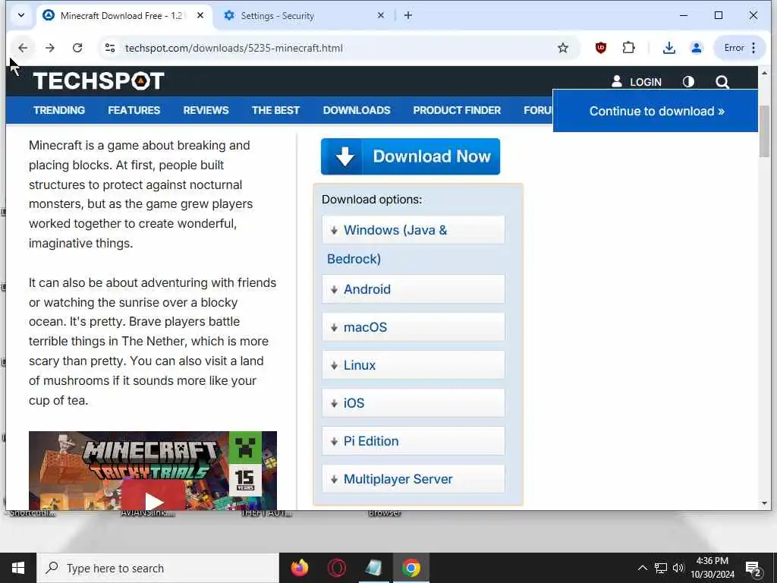Bookmark this page with the star

(562, 48)
